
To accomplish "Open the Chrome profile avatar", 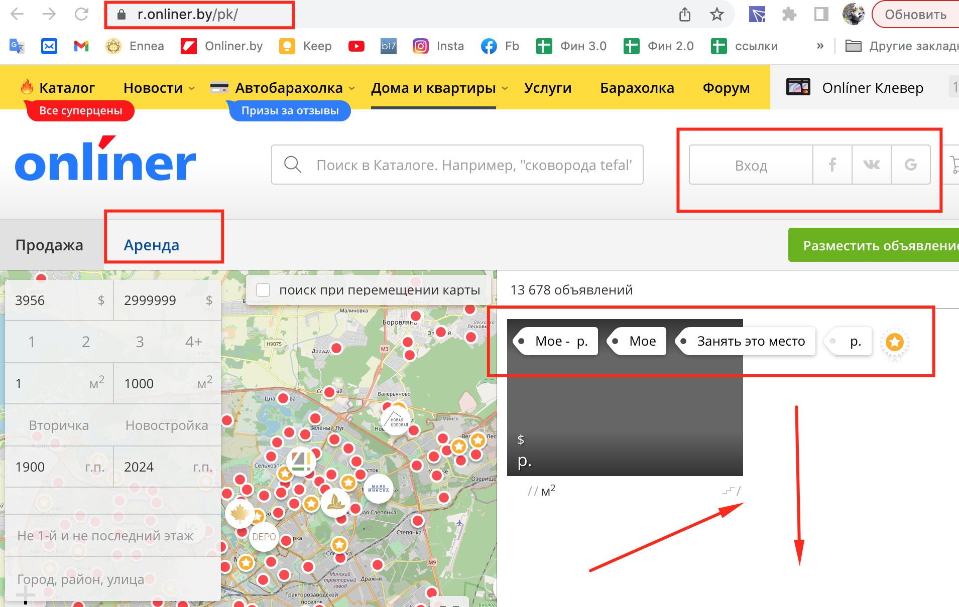I will coord(853,14).
